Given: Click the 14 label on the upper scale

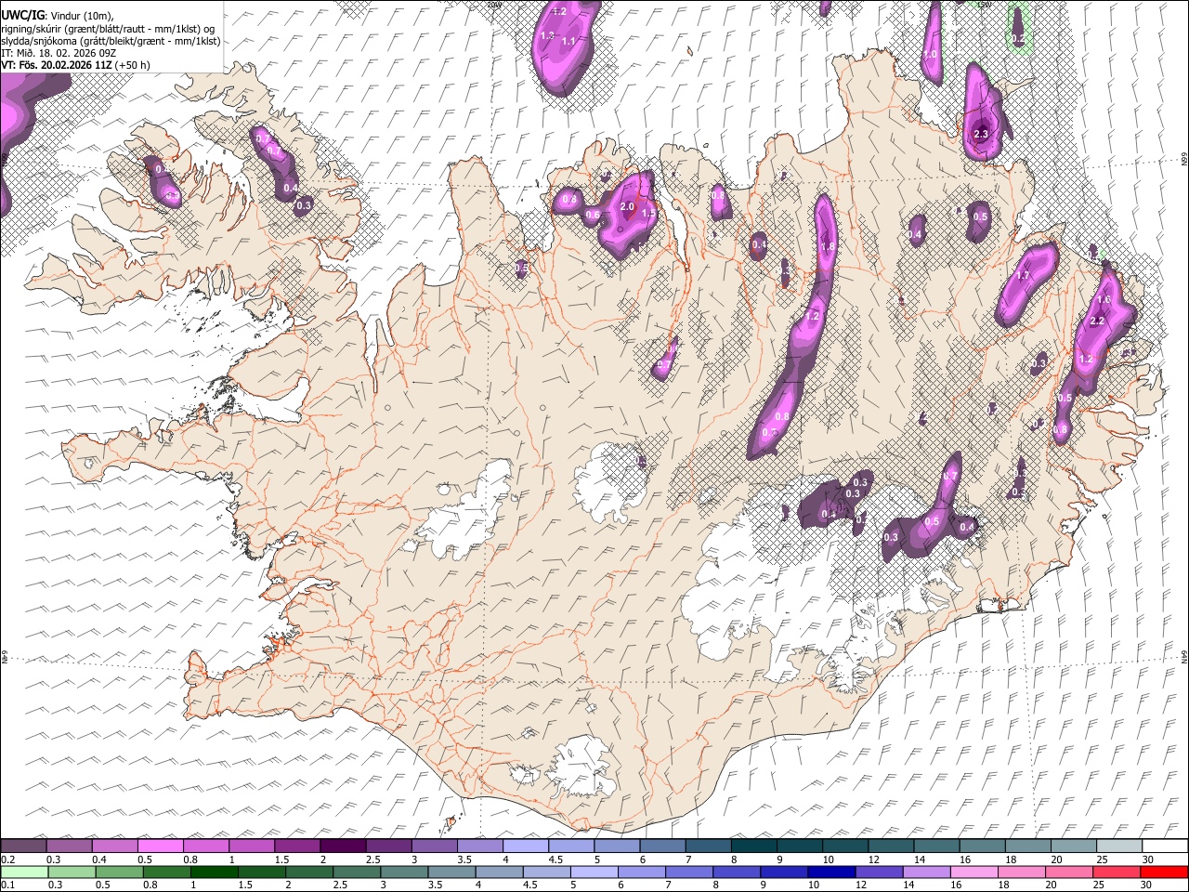Looking at the screenshot, I should tap(920, 859).
